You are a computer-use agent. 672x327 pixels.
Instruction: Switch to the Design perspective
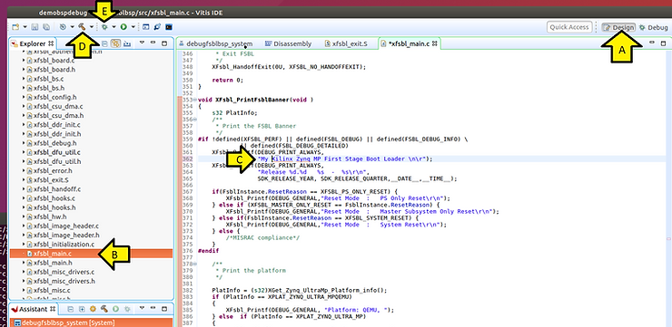click(618, 27)
